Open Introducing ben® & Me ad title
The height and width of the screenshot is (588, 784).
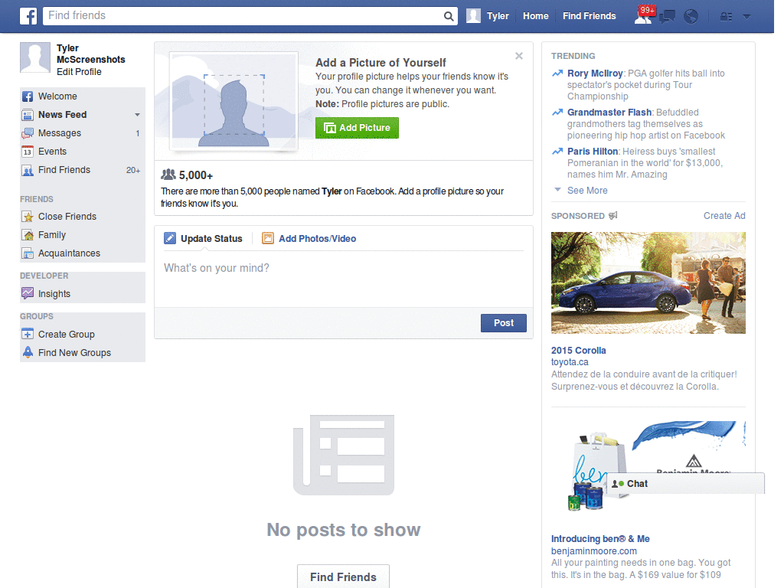600,539
